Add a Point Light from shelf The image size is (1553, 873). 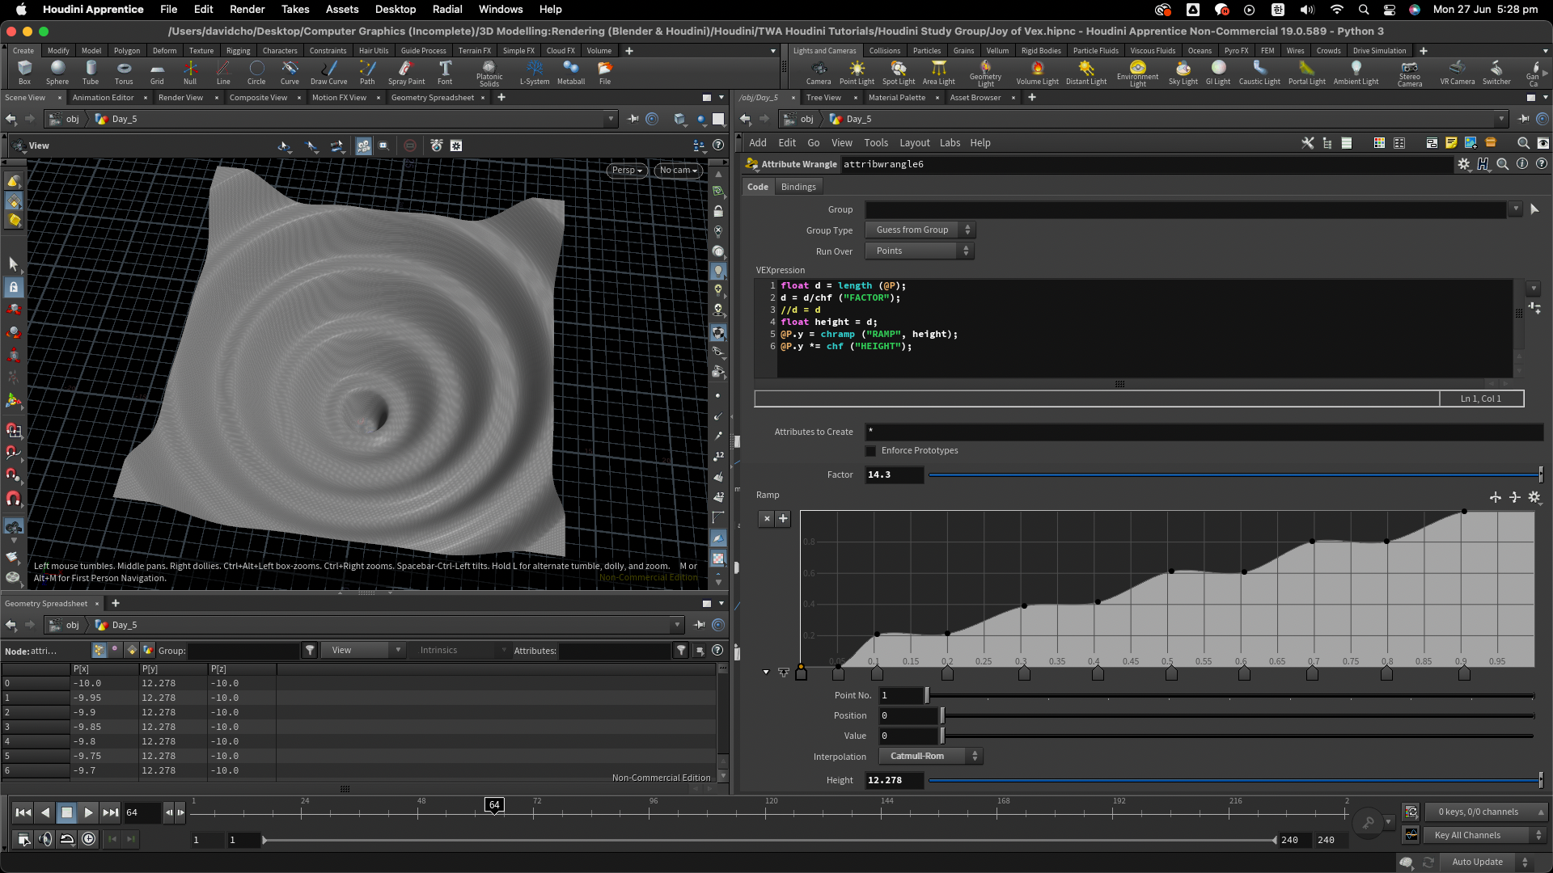pos(857,72)
